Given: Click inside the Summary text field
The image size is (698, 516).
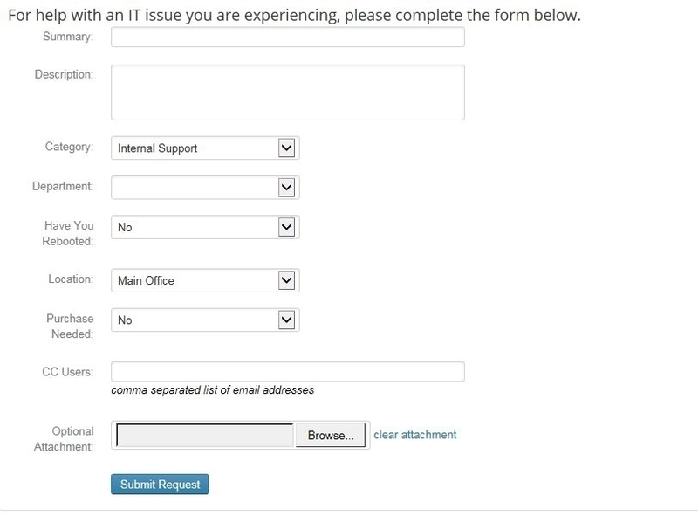Looking at the screenshot, I should [288, 38].
